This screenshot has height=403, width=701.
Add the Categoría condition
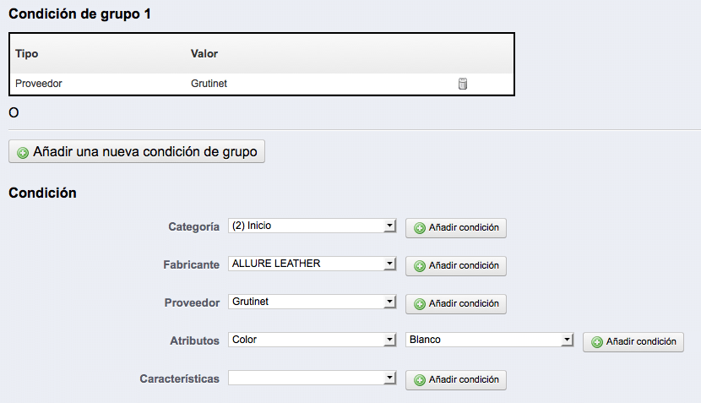pyautogui.click(x=456, y=228)
